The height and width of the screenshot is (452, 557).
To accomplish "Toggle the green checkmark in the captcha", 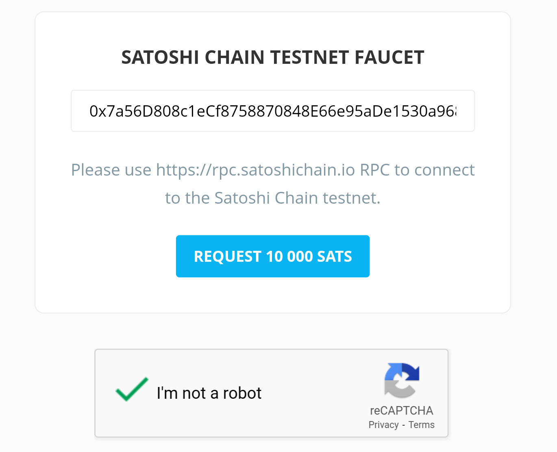I will pyautogui.click(x=132, y=389).
